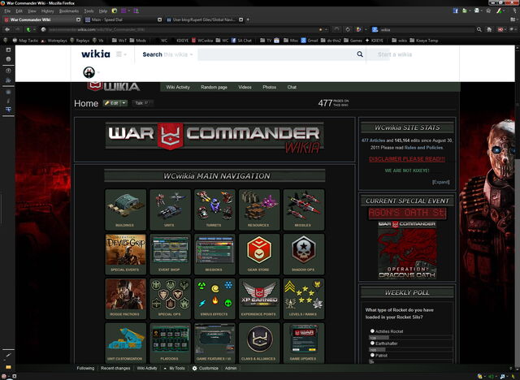Expand the WCwikia Site Stats section
520x380 pixels.
click(440, 182)
